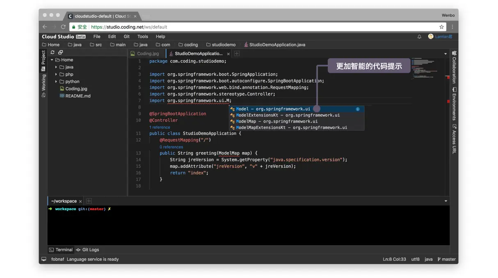This screenshot has width=498, height=278.
Task: Open the Git menu
Action: coord(127,36)
